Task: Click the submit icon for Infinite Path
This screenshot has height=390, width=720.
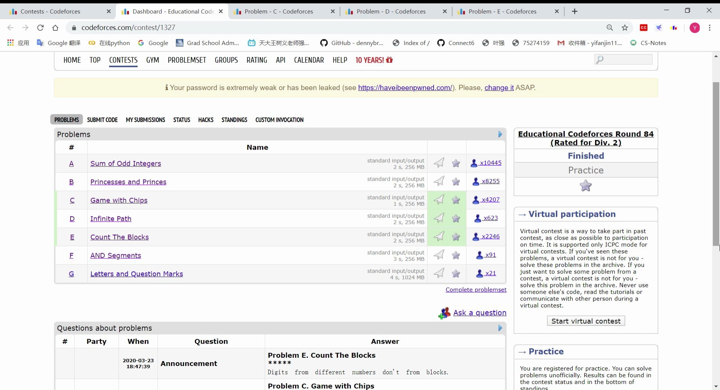Action: coord(439,218)
